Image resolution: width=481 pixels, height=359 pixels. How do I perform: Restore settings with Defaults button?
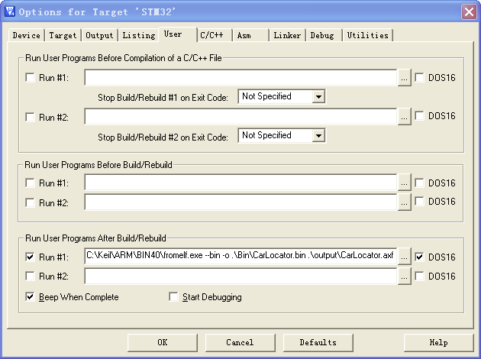[x=318, y=342]
